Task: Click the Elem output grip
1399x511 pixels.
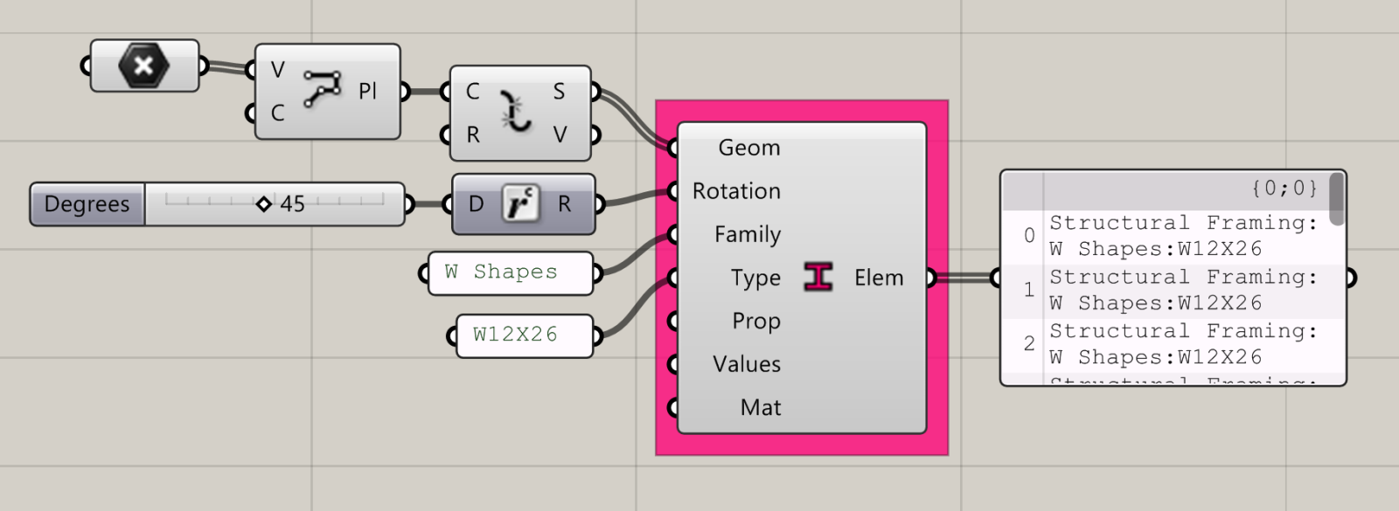Action: click(x=932, y=278)
